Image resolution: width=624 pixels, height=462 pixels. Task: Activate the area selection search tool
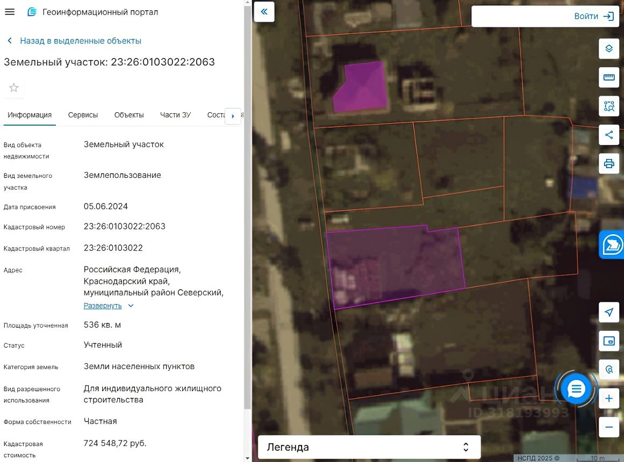pos(609,106)
